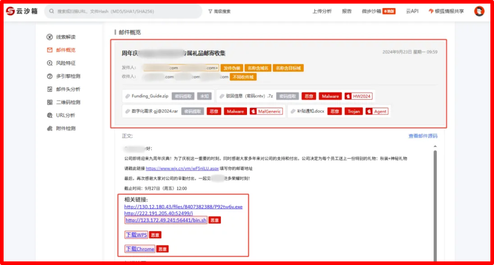Screen dimensions: 494x265
Task: Click the search magnifier icon
Action: tap(51, 11)
